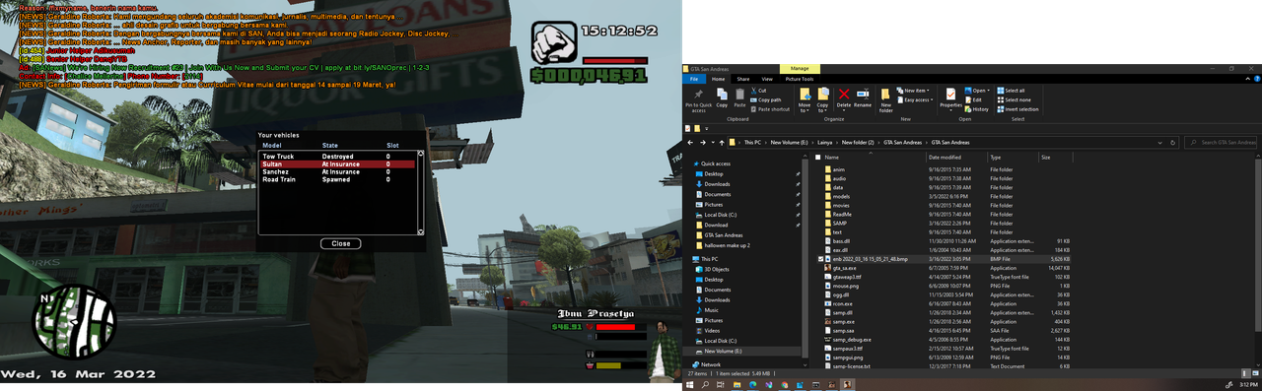
Task: Expand the Easy access dropdown
Action: tap(915, 99)
